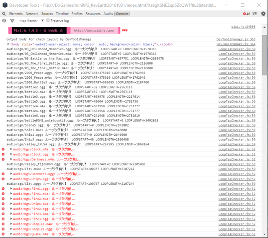Expand the Drips.m4a error entry
Viewport: 268px width, 238px height.
point(11,204)
